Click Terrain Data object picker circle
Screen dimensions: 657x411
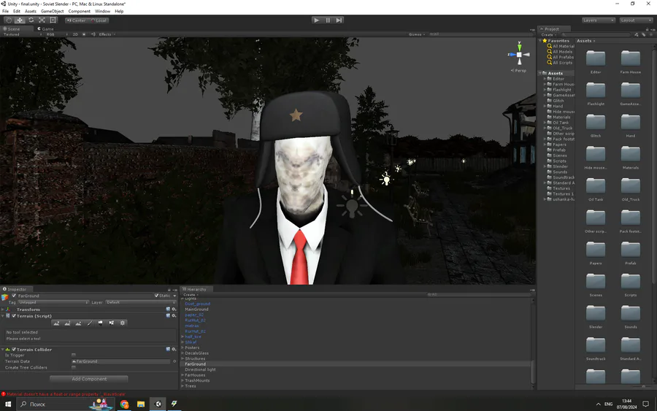[x=174, y=361]
